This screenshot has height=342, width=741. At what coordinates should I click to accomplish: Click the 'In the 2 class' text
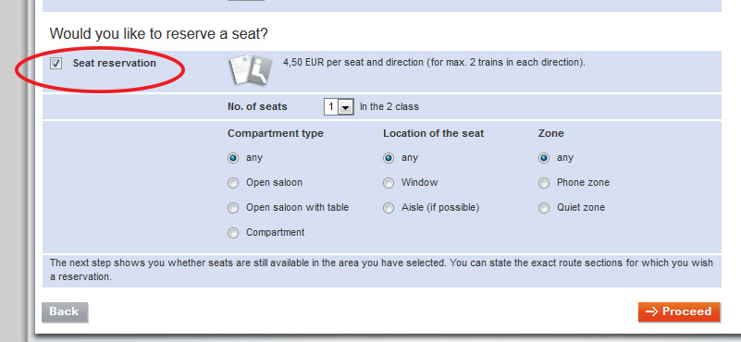(x=389, y=106)
